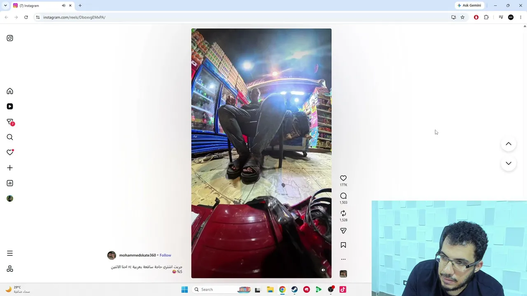Create a new post with plus icon
Screen dimensions: 527x296
(10, 168)
